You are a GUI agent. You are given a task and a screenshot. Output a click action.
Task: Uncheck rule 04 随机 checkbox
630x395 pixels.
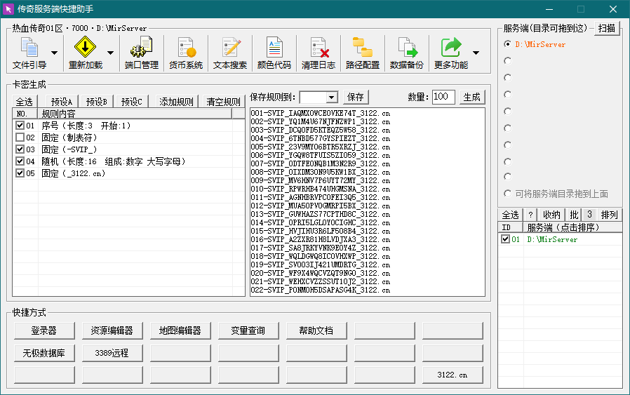[20, 161]
